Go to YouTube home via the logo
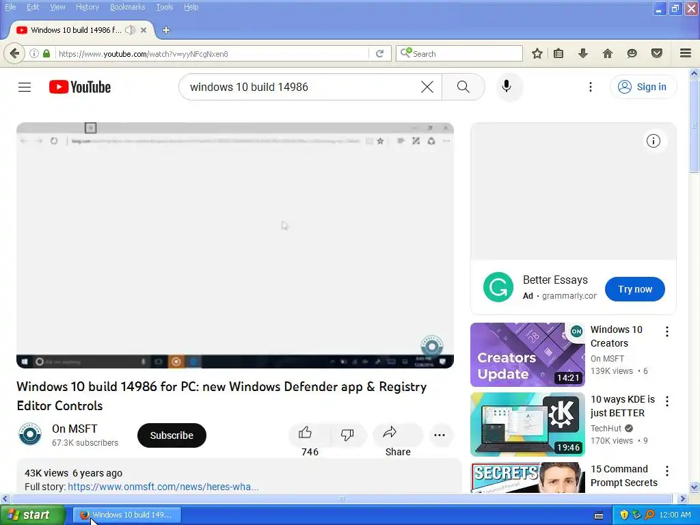 point(80,87)
